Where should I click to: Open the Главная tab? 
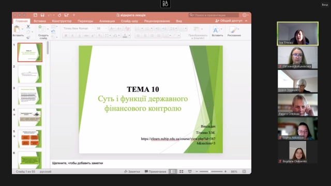click(22, 21)
